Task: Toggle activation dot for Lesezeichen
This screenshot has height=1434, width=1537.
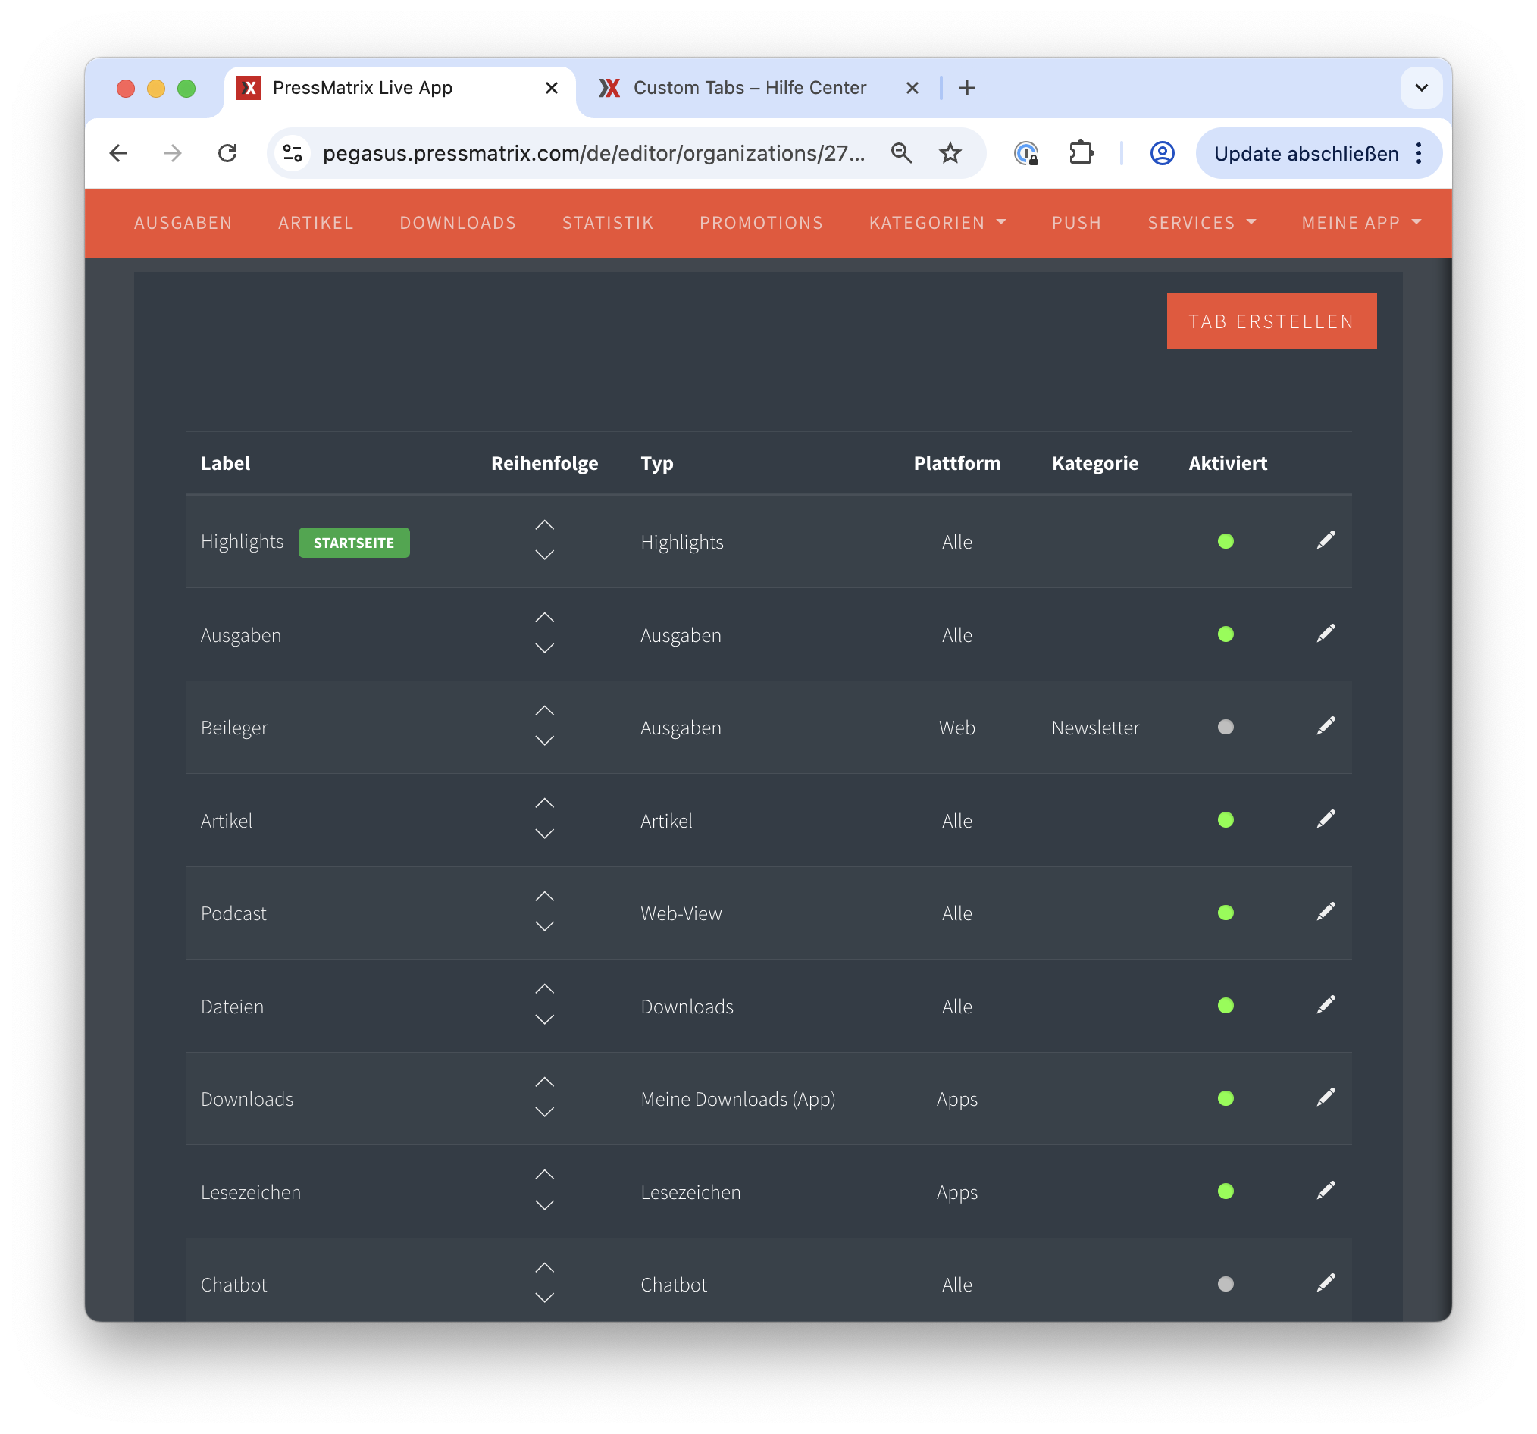Action: [x=1225, y=1191]
